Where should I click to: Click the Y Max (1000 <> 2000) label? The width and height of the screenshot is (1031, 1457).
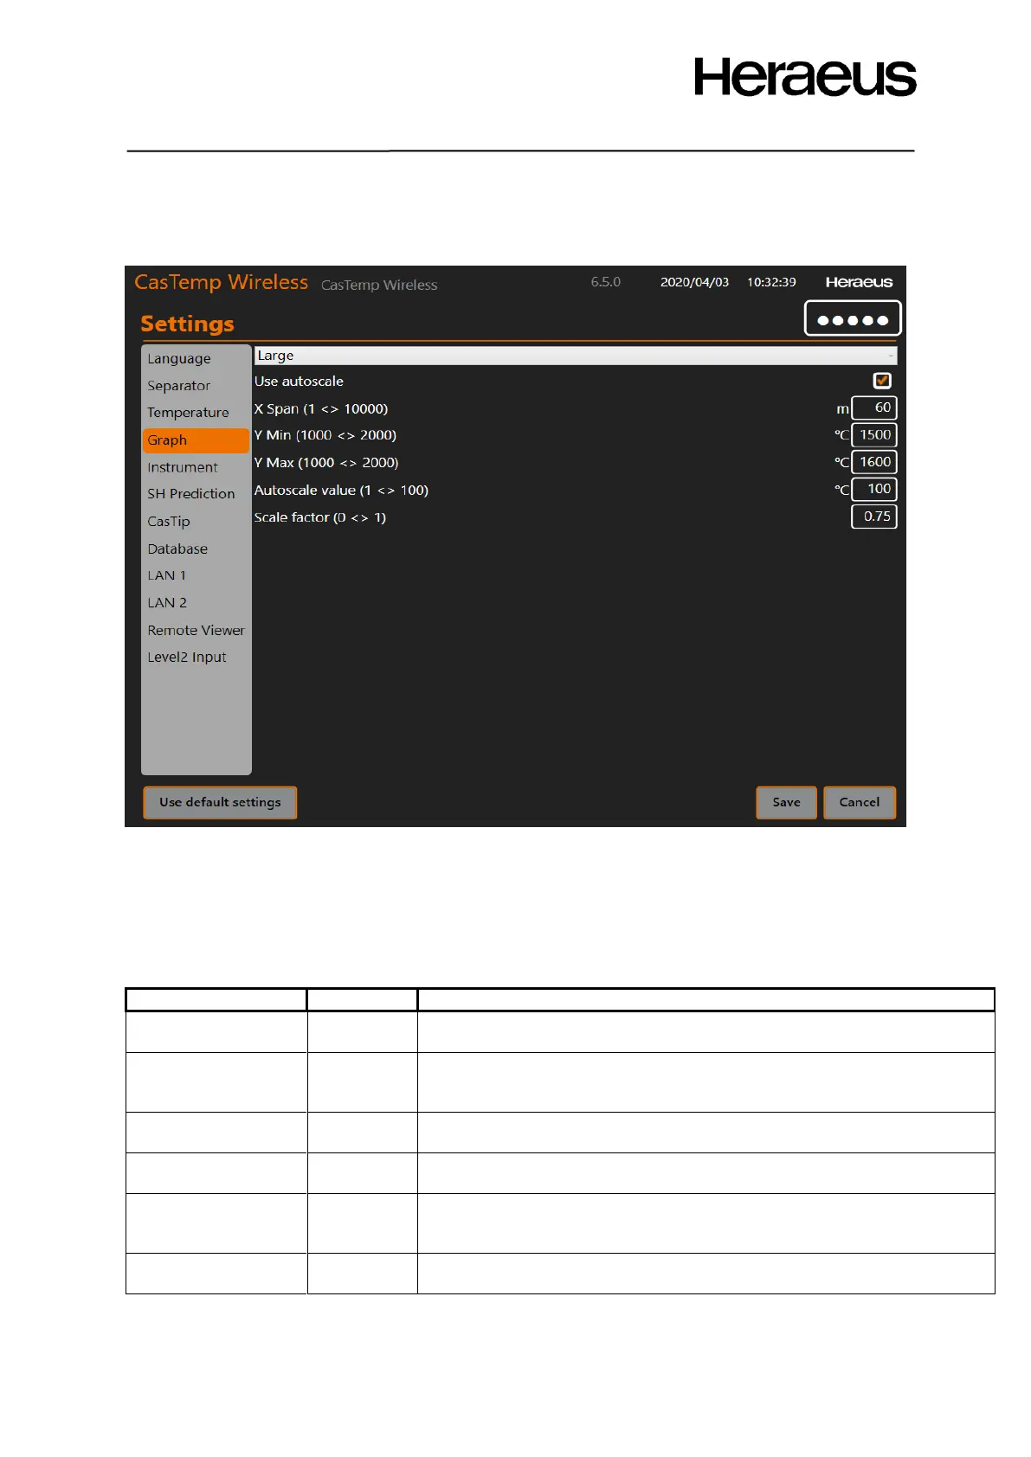326,463
